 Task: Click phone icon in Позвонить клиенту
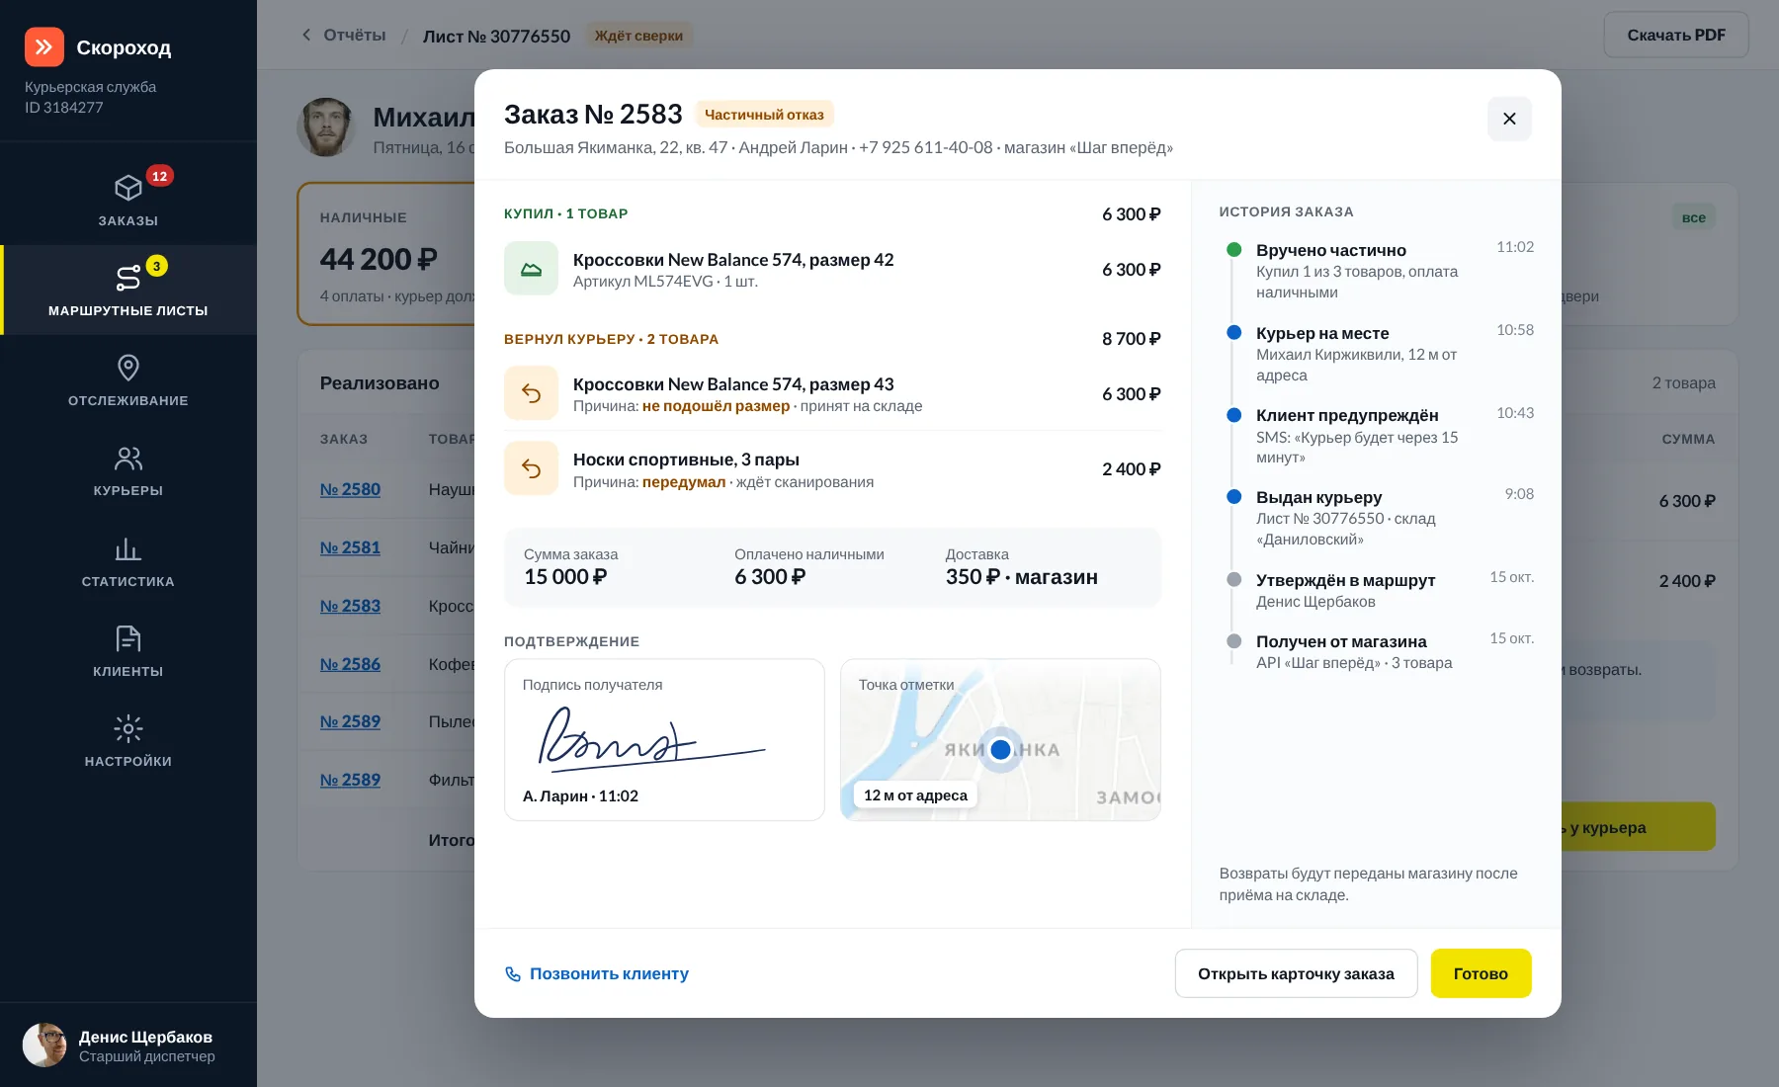(513, 974)
